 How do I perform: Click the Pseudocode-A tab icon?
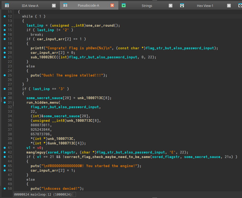coord(65,5)
